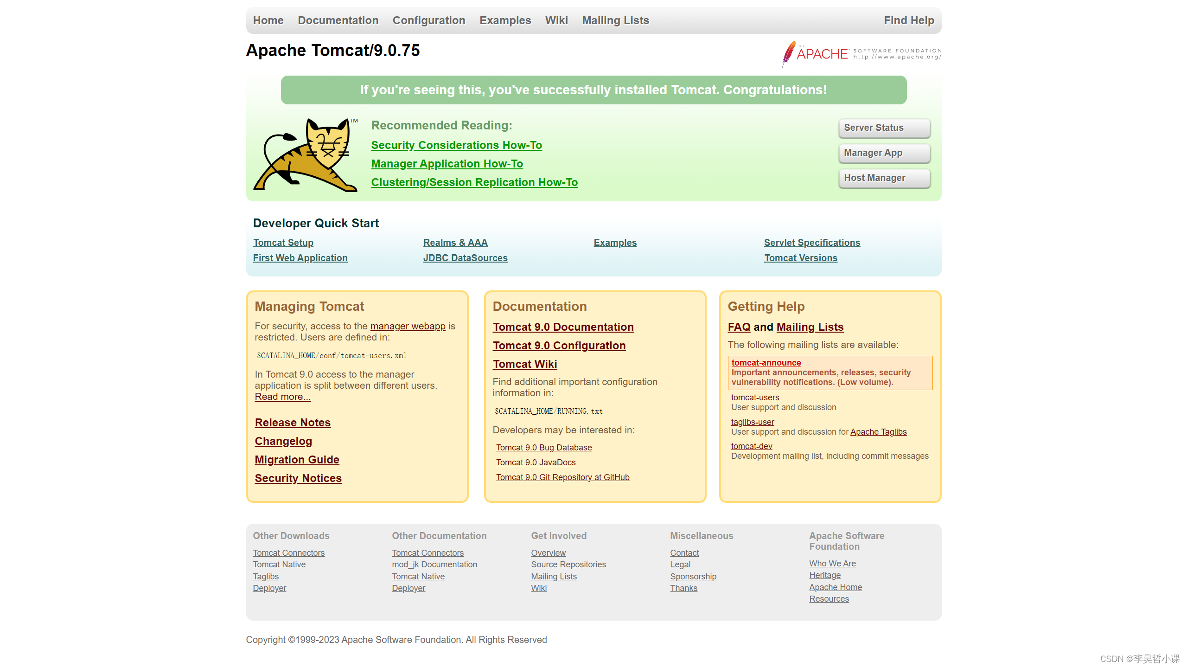Open the Server Status page
The image size is (1187, 668).
pyautogui.click(x=884, y=128)
